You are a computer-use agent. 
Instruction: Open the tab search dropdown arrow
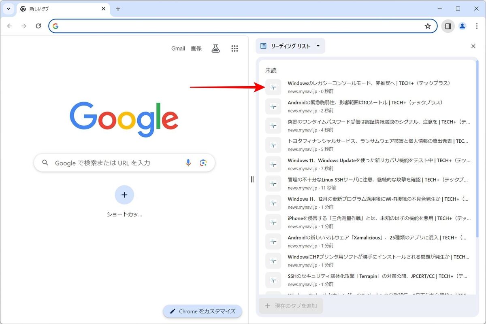pyautogui.click(x=9, y=8)
